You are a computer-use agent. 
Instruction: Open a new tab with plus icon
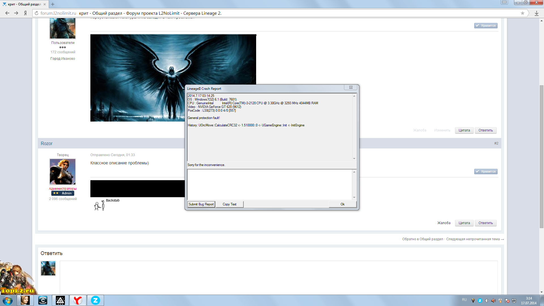pos(53,4)
